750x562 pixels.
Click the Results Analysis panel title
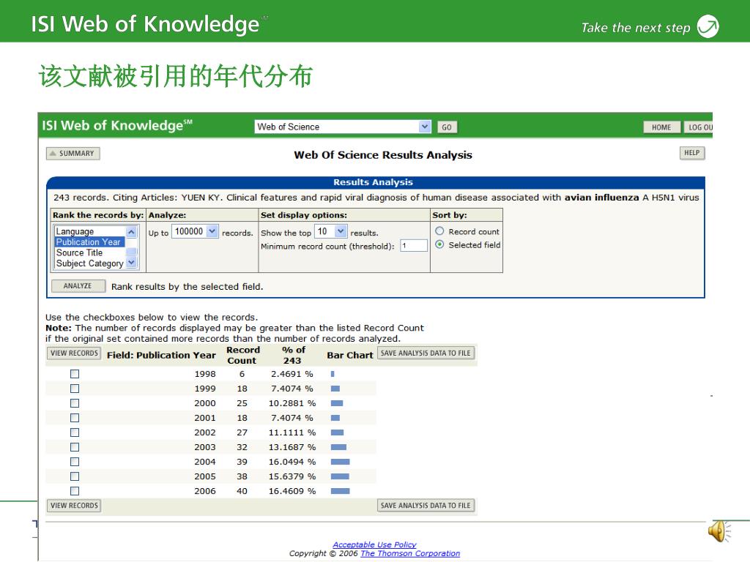click(373, 182)
